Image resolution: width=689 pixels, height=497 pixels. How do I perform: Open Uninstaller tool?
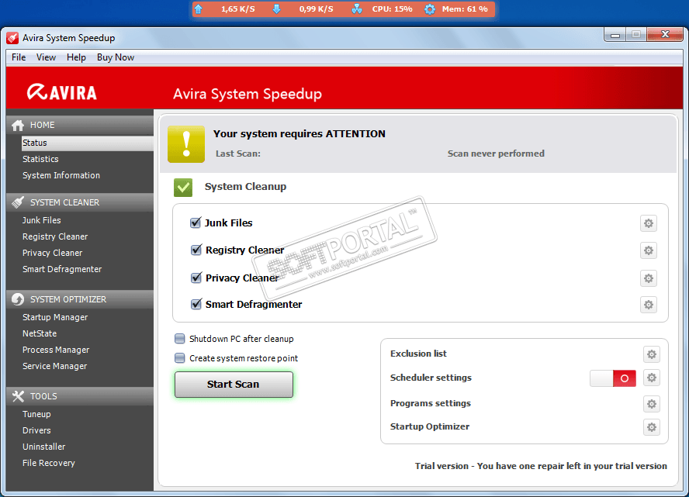tap(44, 447)
